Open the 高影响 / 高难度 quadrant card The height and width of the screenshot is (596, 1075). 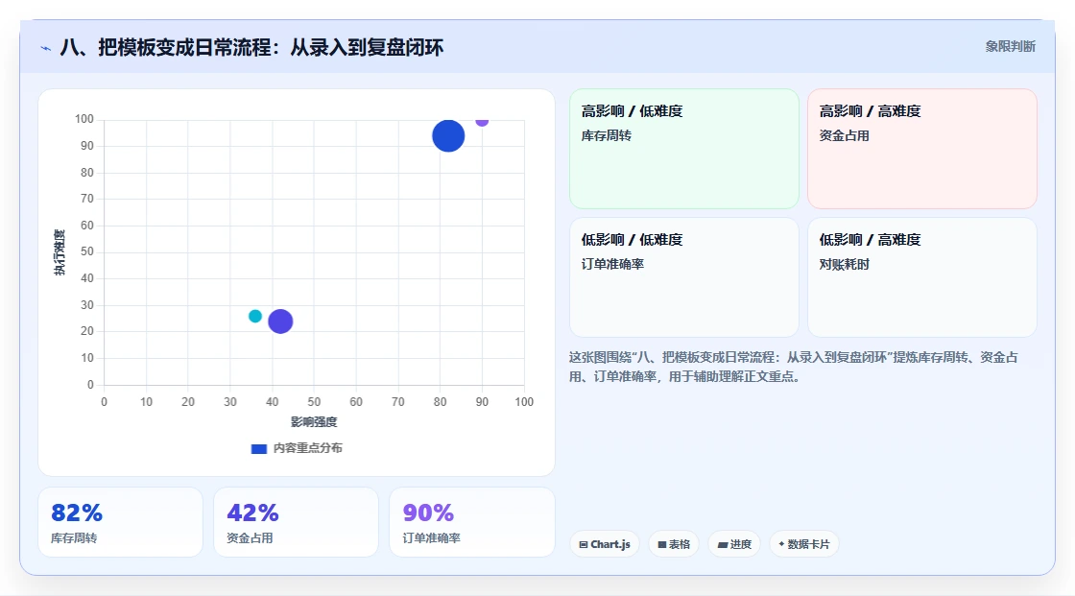922,149
